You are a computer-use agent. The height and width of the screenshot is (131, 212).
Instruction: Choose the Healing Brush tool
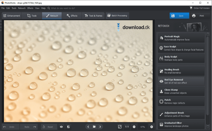pyautogui.click(x=182, y=71)
